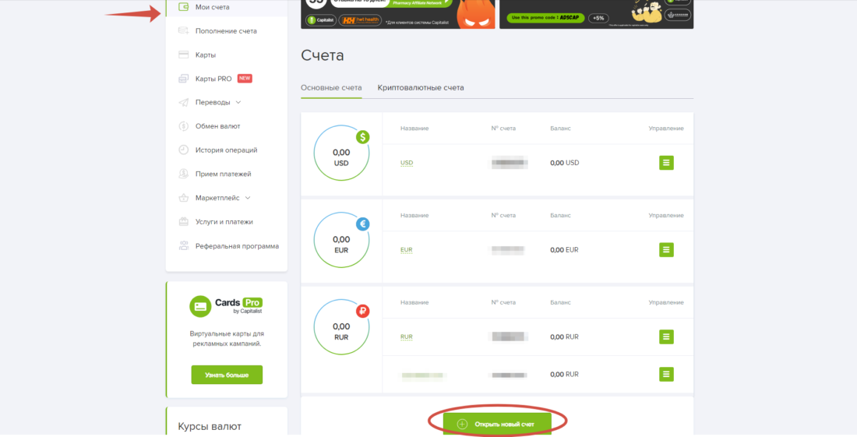Image resolution: width=857 pixels, height=437 pixels.
Task: Click the Pharmacy Affiliate Network banner
Action: click(x=398, y=14)
